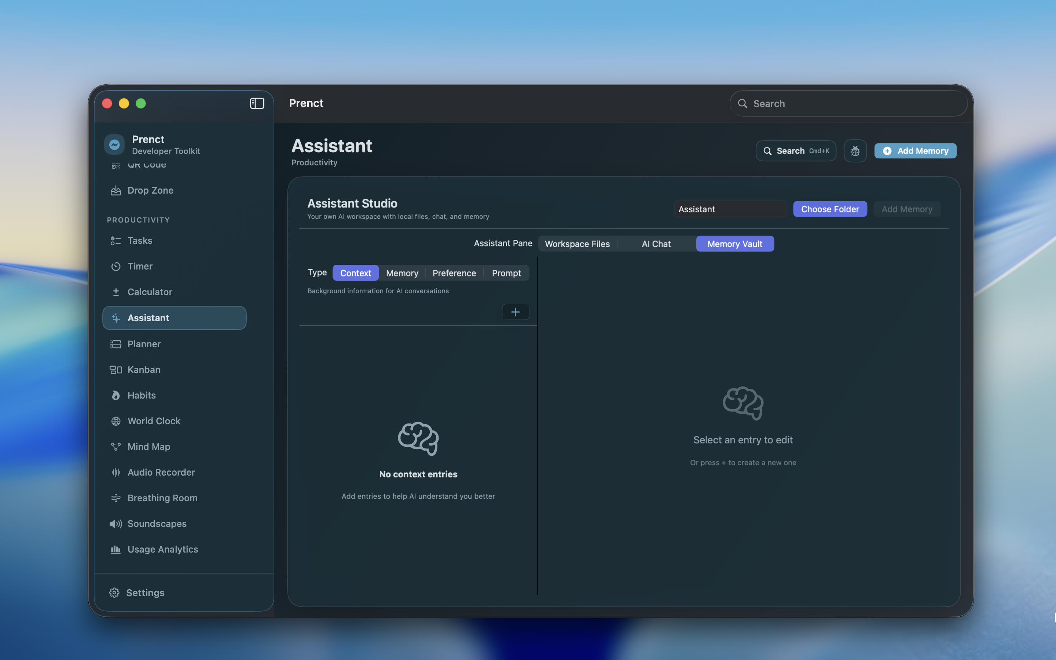Open the Audio Recorder
This screenshot has height=660, width=1056.
click(x=161, y=472)
